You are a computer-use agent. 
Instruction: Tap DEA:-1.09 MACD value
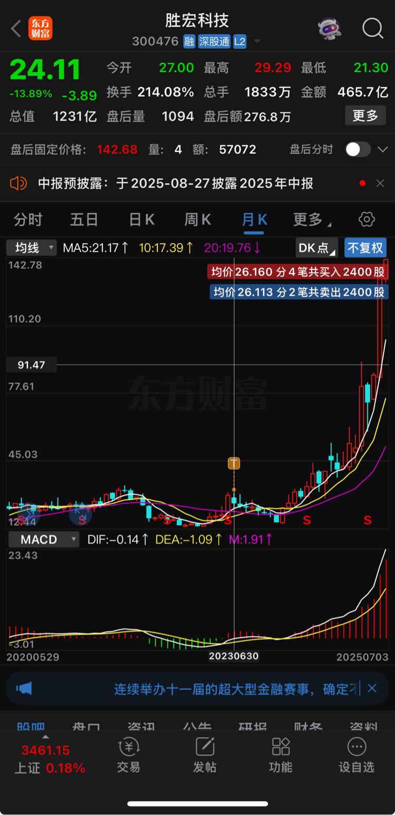click(x=189, y=539)
